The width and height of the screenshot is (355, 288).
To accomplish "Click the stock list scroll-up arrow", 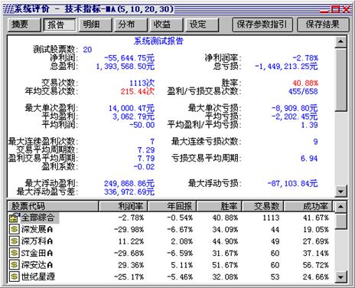I will tap(340, 207).
